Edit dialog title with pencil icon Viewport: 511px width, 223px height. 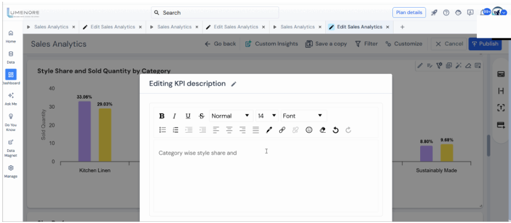(233, 84)
